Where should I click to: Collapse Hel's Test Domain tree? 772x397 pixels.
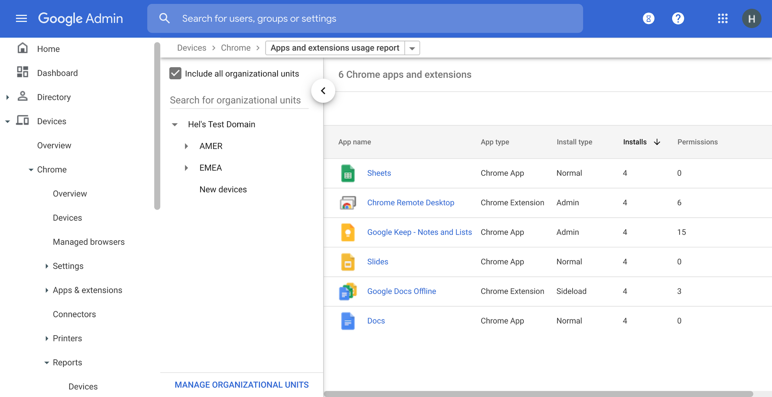tap(175, 124)
